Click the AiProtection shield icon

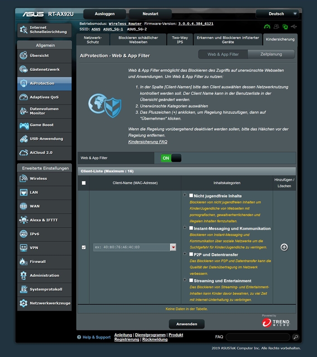pyautogui.click(x=24, y=83)
